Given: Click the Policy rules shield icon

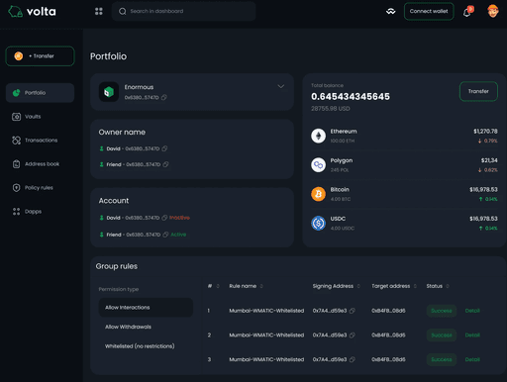Looking at the screenshot, I should click(x=16, y=188).
